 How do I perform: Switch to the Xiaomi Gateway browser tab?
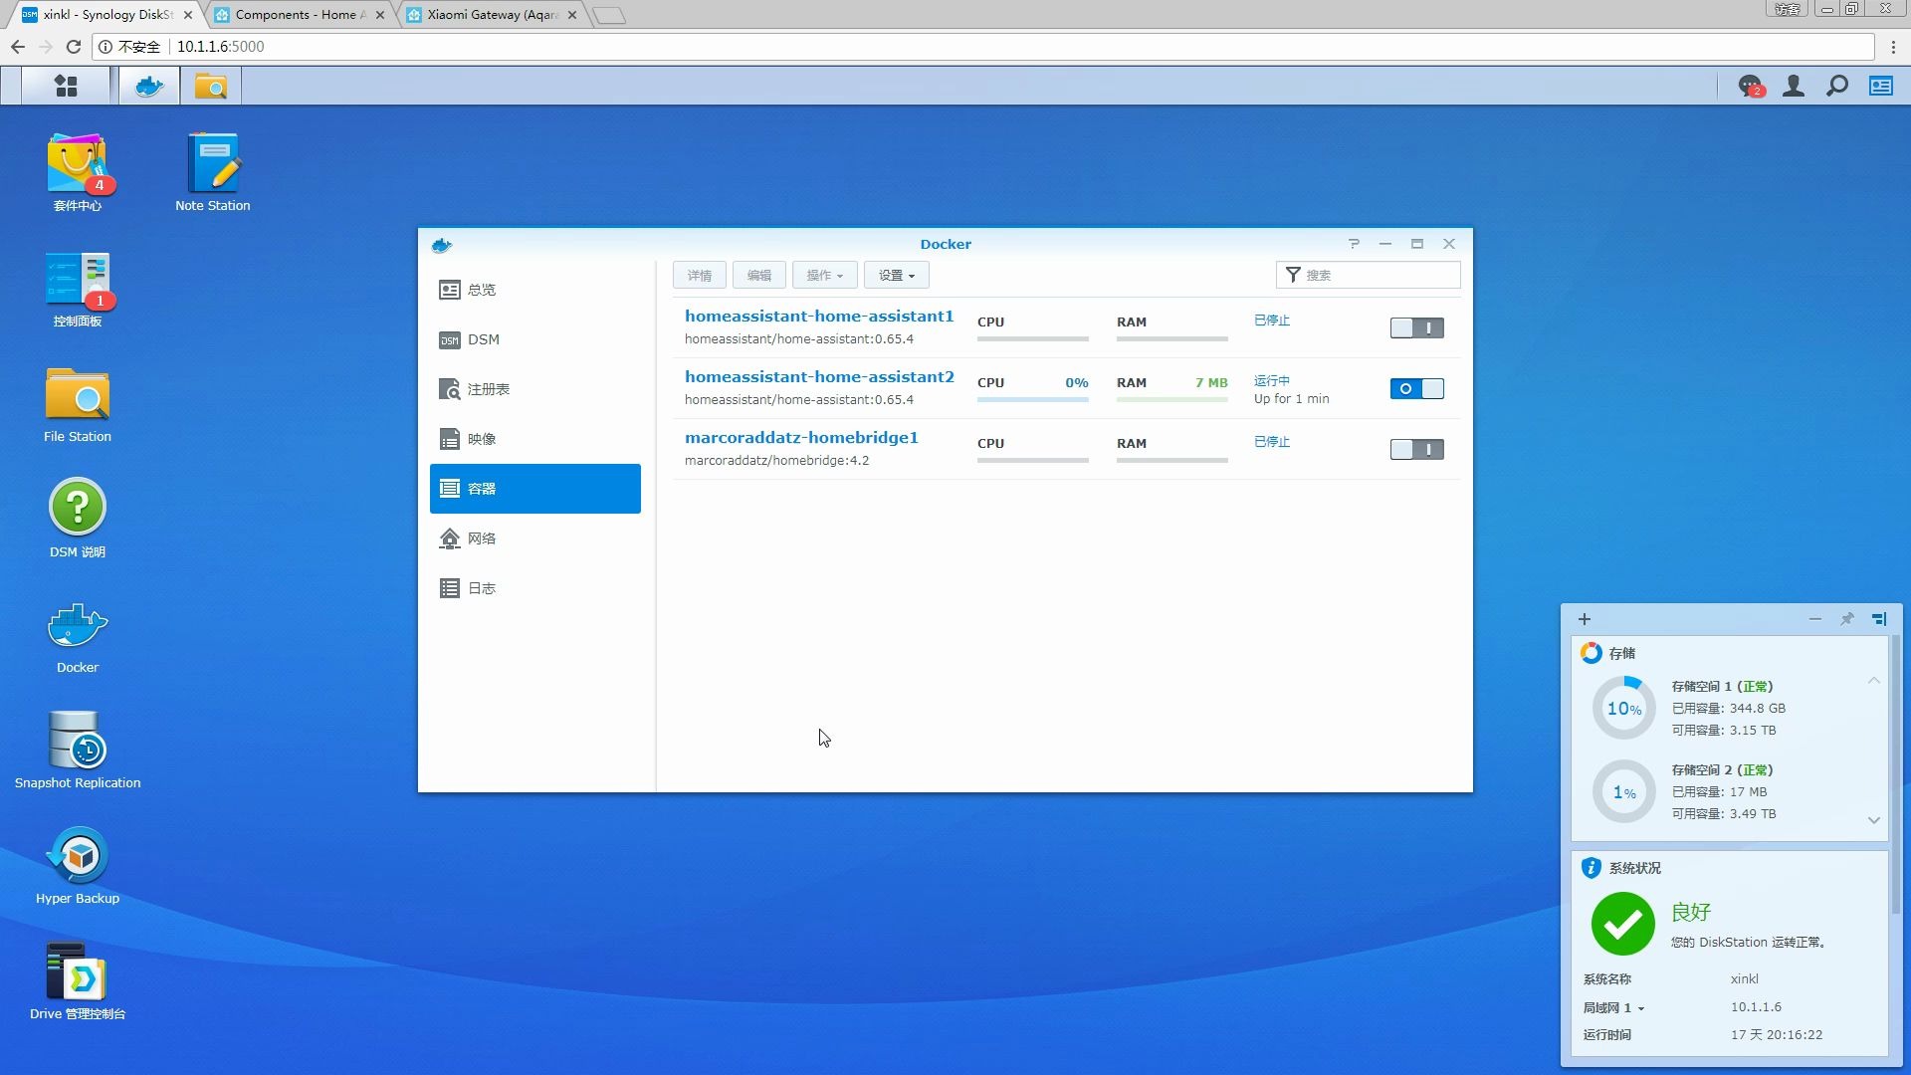488,15
